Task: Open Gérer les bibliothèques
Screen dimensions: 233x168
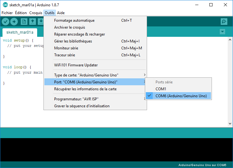Action: (x=95, y=41)
